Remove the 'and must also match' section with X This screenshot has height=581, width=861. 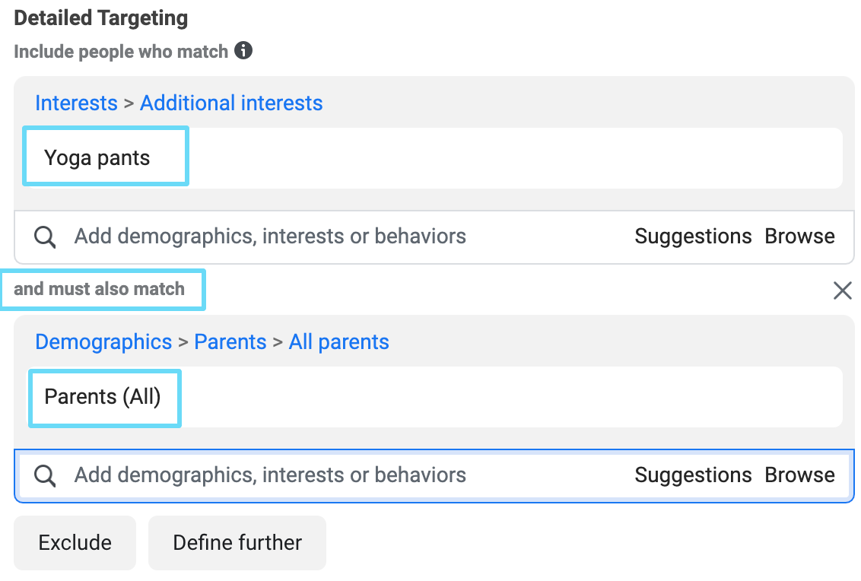(842, 290)
